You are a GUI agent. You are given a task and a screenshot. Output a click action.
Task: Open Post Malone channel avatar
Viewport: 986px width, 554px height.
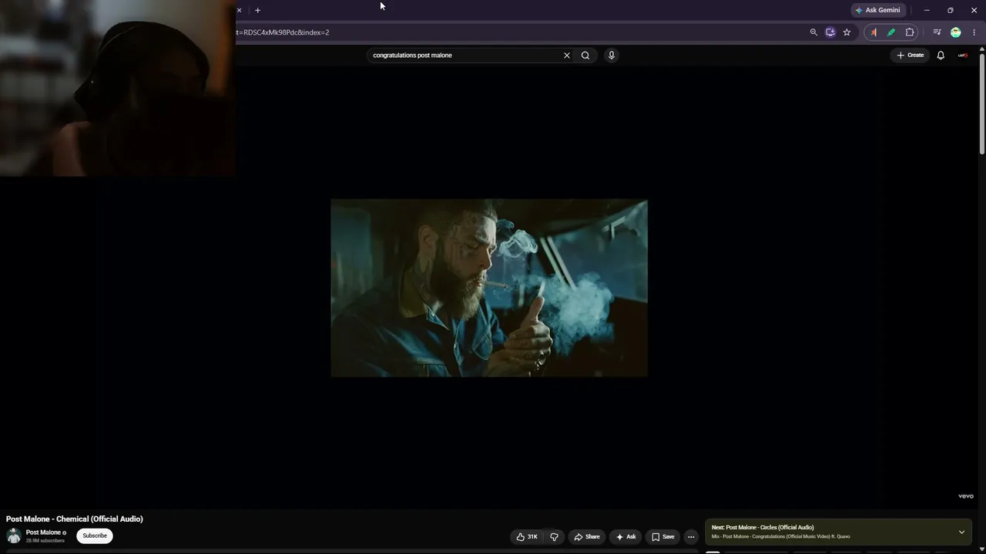14,536
